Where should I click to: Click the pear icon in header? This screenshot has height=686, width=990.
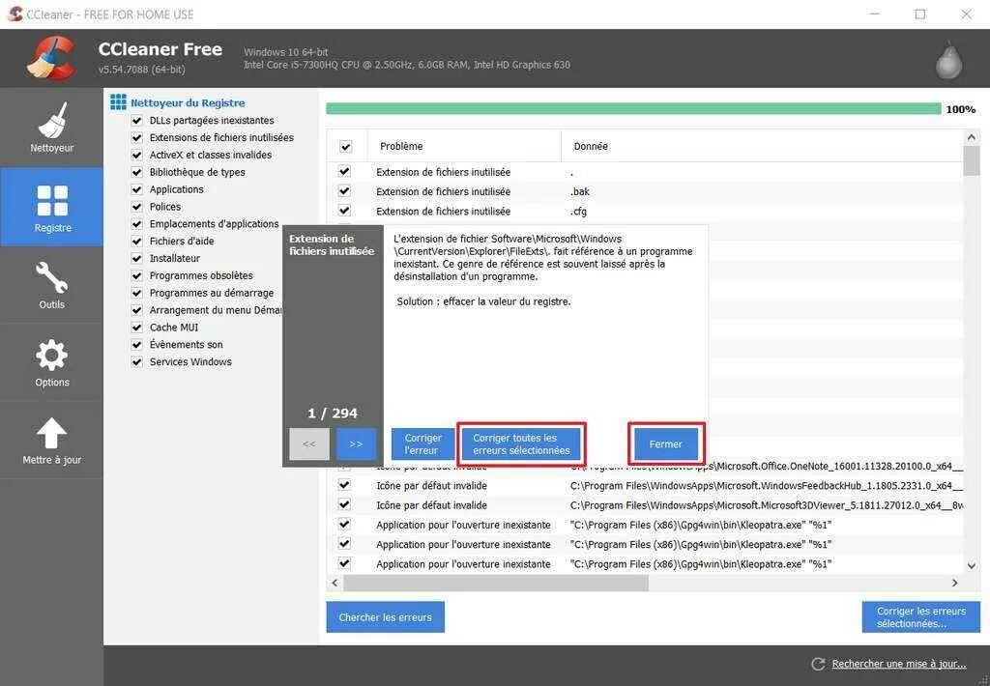coord(948,60)
